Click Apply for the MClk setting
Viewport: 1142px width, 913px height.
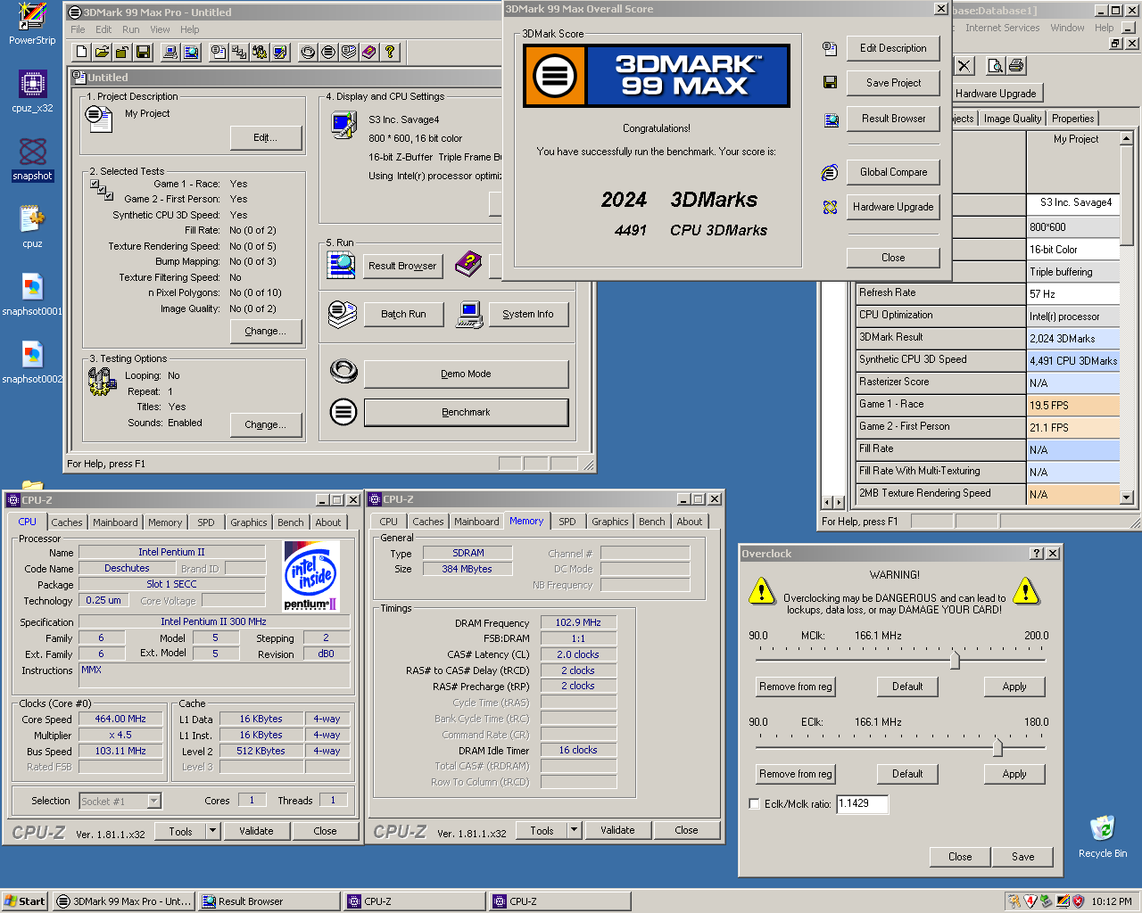coord(1014,687)
